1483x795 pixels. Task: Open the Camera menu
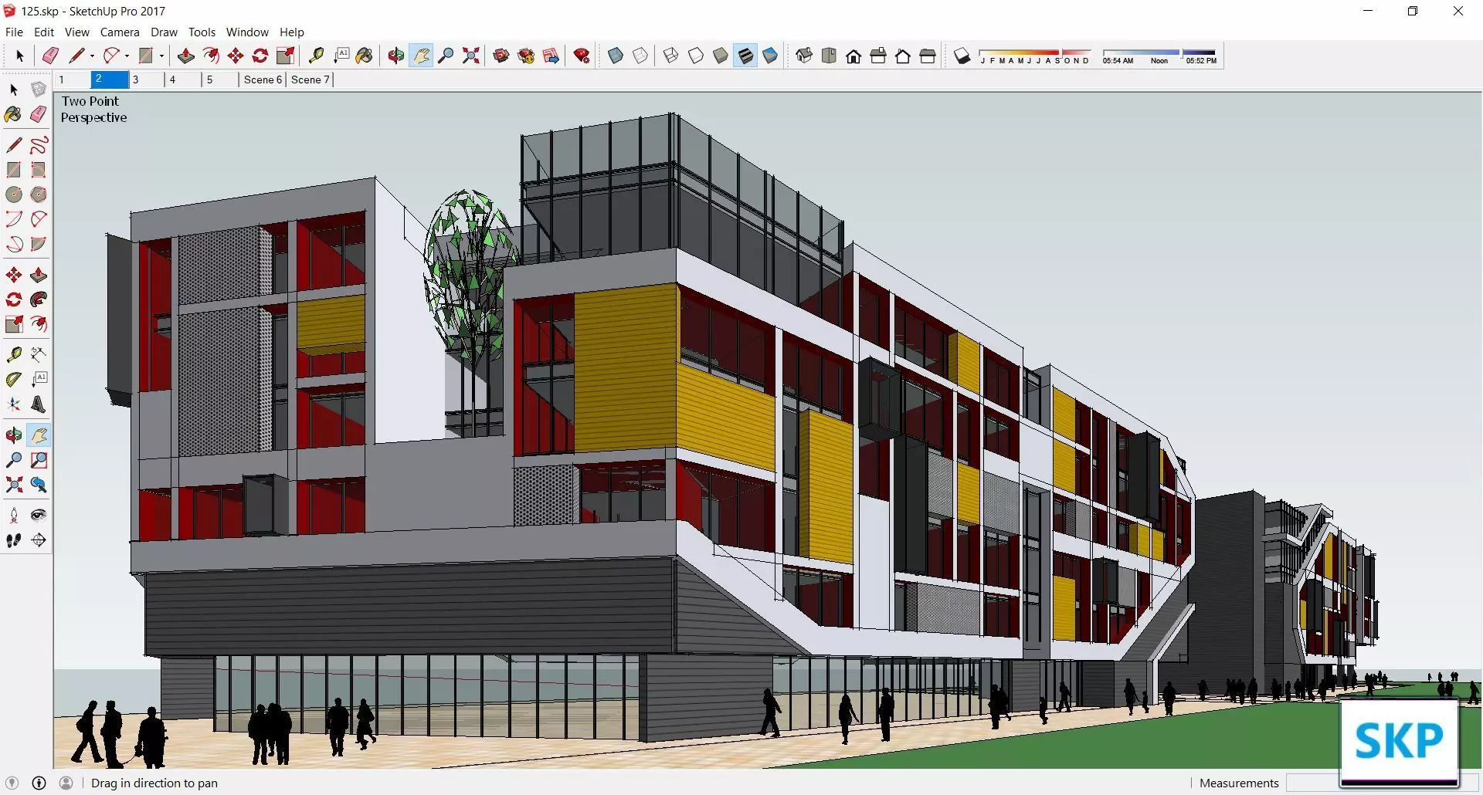click(x=120, y=32)
